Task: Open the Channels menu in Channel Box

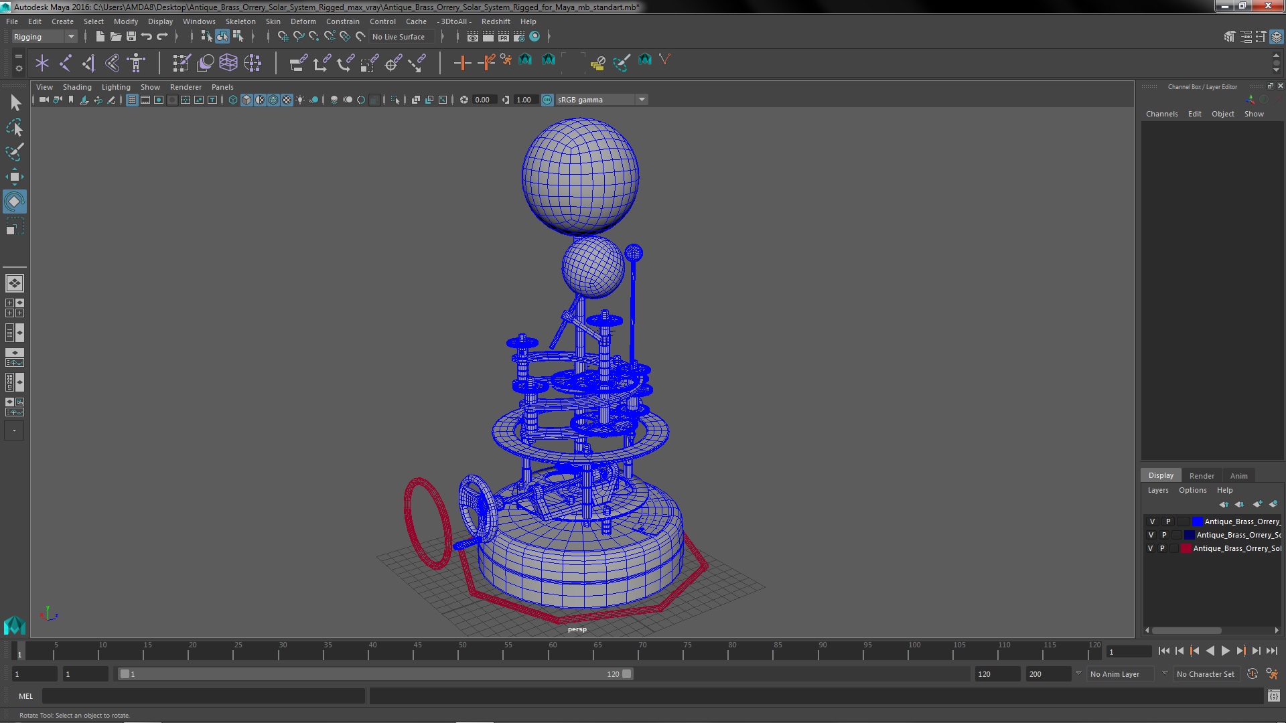Action: pos(1161,114)
